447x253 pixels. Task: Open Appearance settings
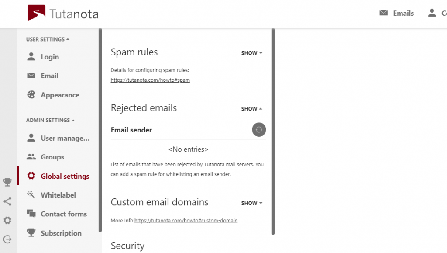60,95
